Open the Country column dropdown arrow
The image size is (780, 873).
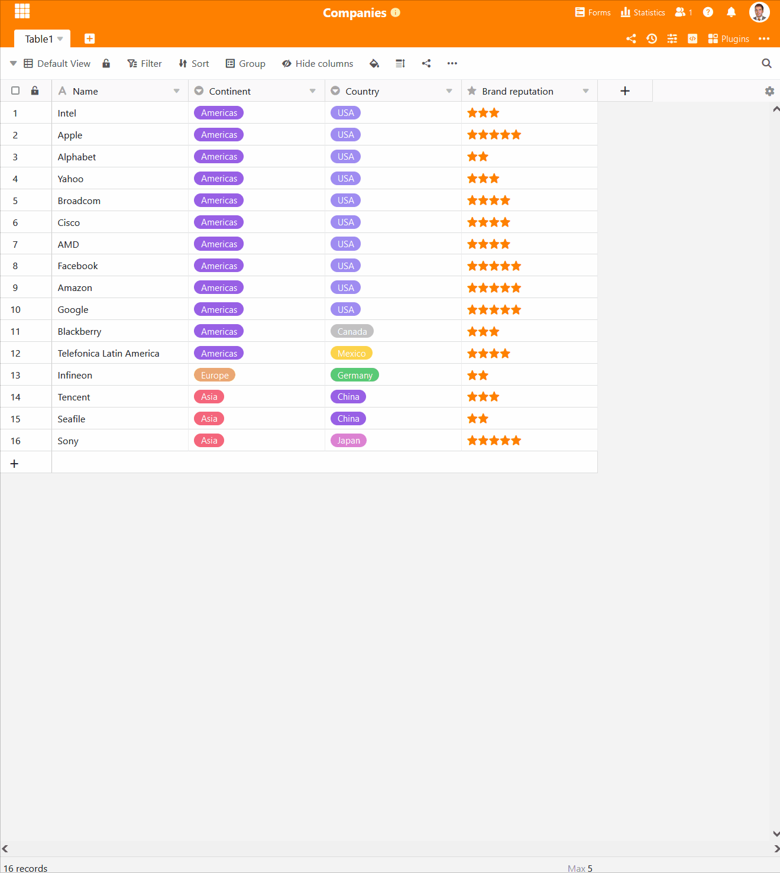point(449,91)
